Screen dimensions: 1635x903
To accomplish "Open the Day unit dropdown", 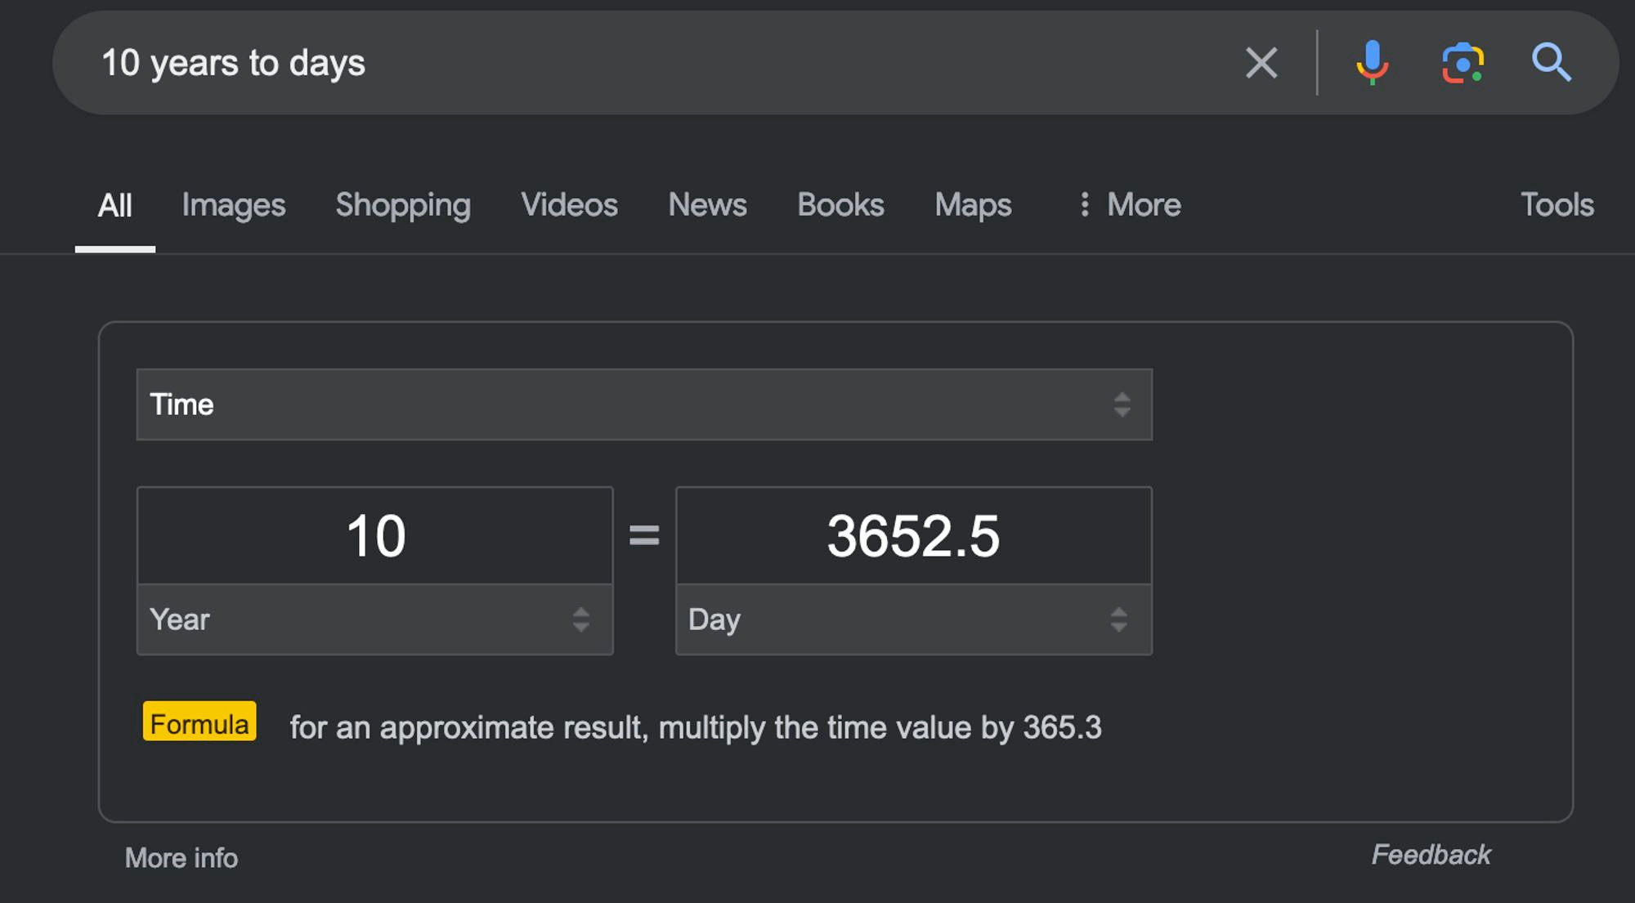I will click(914, 619).
